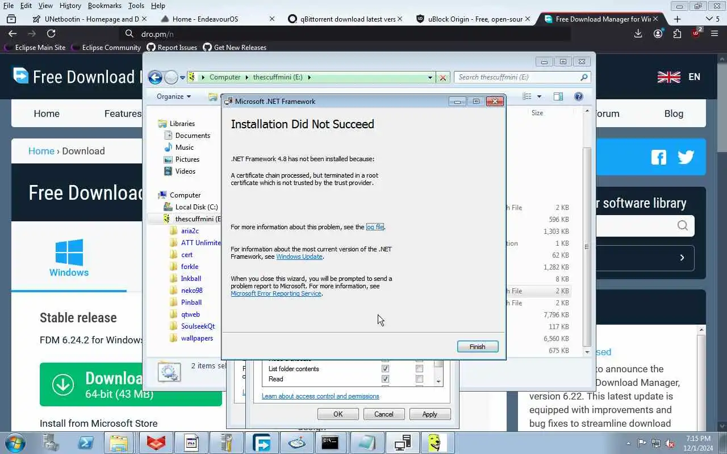Screen dimensions: 727x454
Task: Click the change view icon in Explorer
Action: pyautogui.click(x=527, y=96)
